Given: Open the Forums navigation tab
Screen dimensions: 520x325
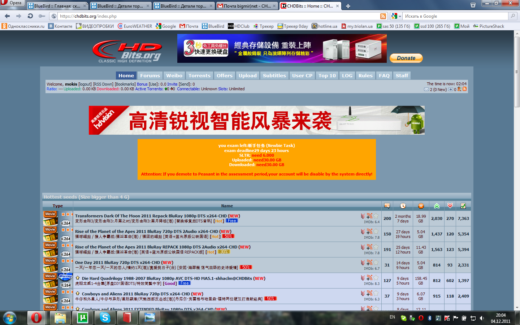Looking at the screenshot, I should [150, 75].
